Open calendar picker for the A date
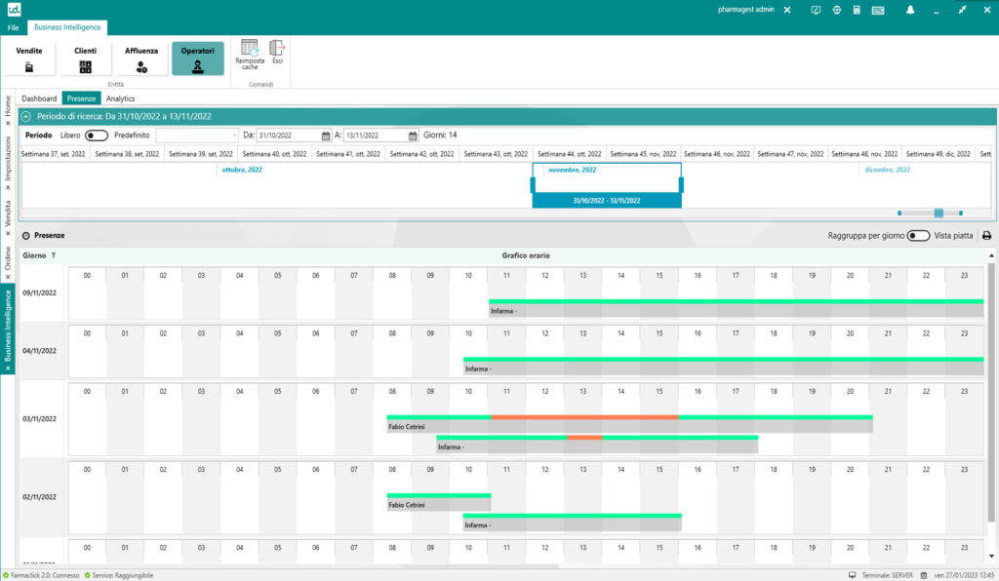This screenshot has height=581, width=999. (413, 136)
